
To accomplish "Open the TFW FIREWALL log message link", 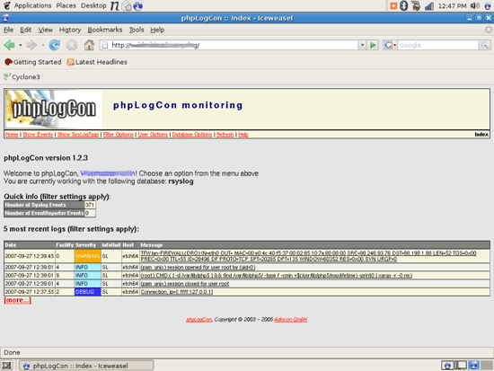I will point(308,256).
